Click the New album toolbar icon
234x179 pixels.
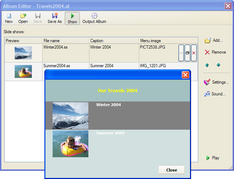coord(9,16)
